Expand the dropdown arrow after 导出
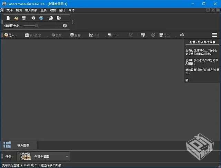This screenshot has width=221, height=168. click(176, 37)
